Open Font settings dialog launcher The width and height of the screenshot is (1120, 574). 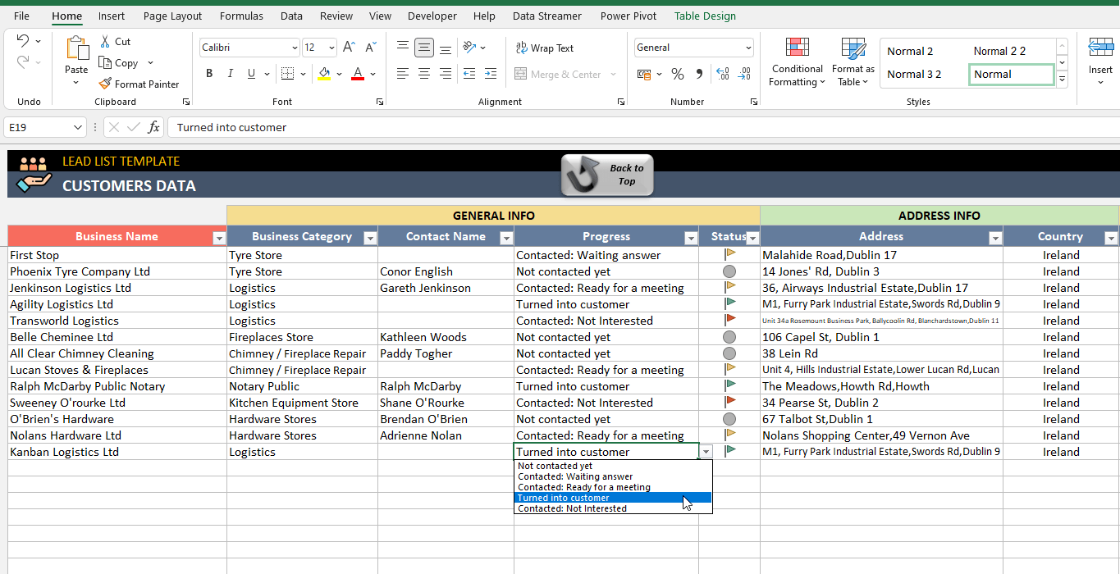pyautogui.click(x=380, y=102)
